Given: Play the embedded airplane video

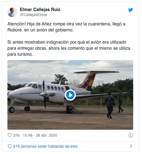Looking at the screenshot, I should tap(70, 95).
